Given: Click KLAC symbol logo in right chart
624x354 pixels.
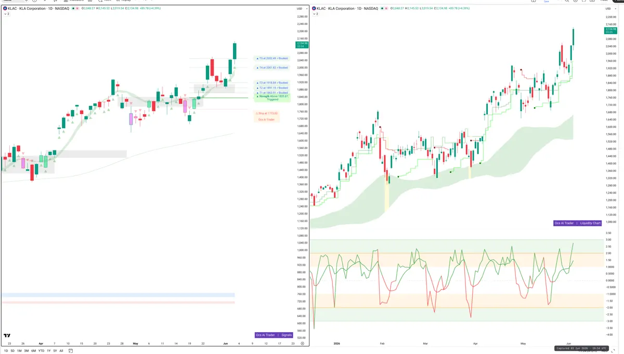Looking at the screenshot, I should pyautogui.click(x=314, y=8).
